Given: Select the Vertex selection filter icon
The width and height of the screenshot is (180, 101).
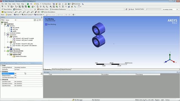Looking at the screenshot, I should pos(20,7).
